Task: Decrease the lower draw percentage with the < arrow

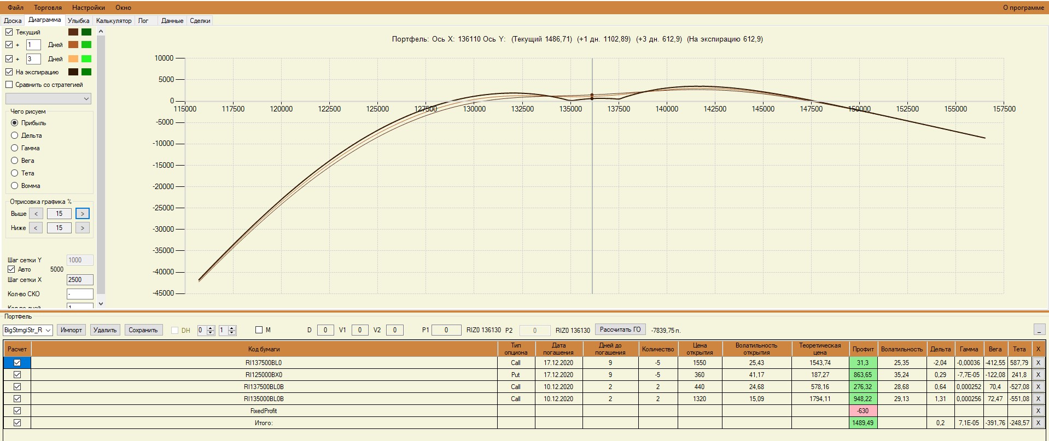Action: tap(36, 228)
